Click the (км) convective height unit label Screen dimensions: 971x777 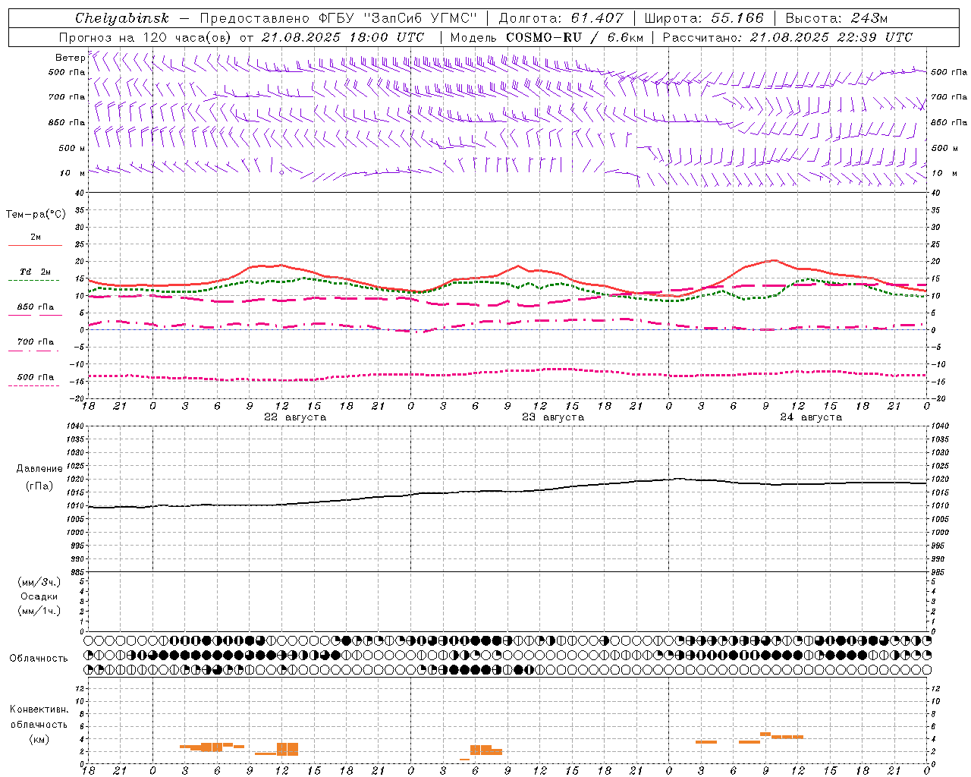point(39,739)
